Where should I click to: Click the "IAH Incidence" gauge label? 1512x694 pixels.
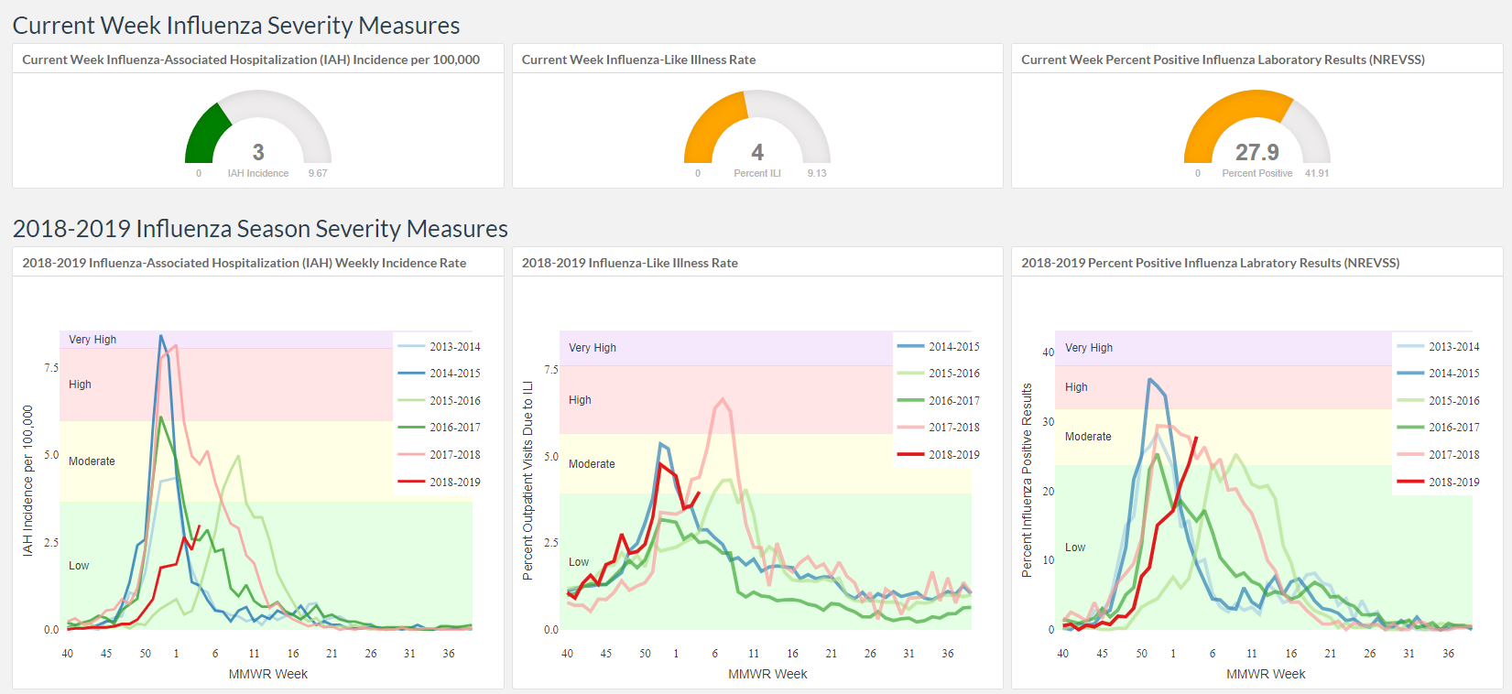point(258,173)
